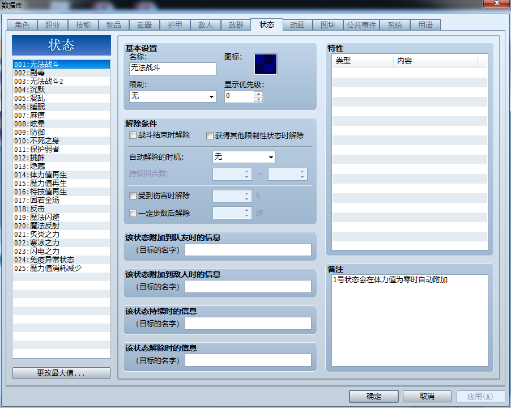This screenshot has width=511, height=408.
Task: Switch to the 动画 tab
Action: tap(297, 25)
